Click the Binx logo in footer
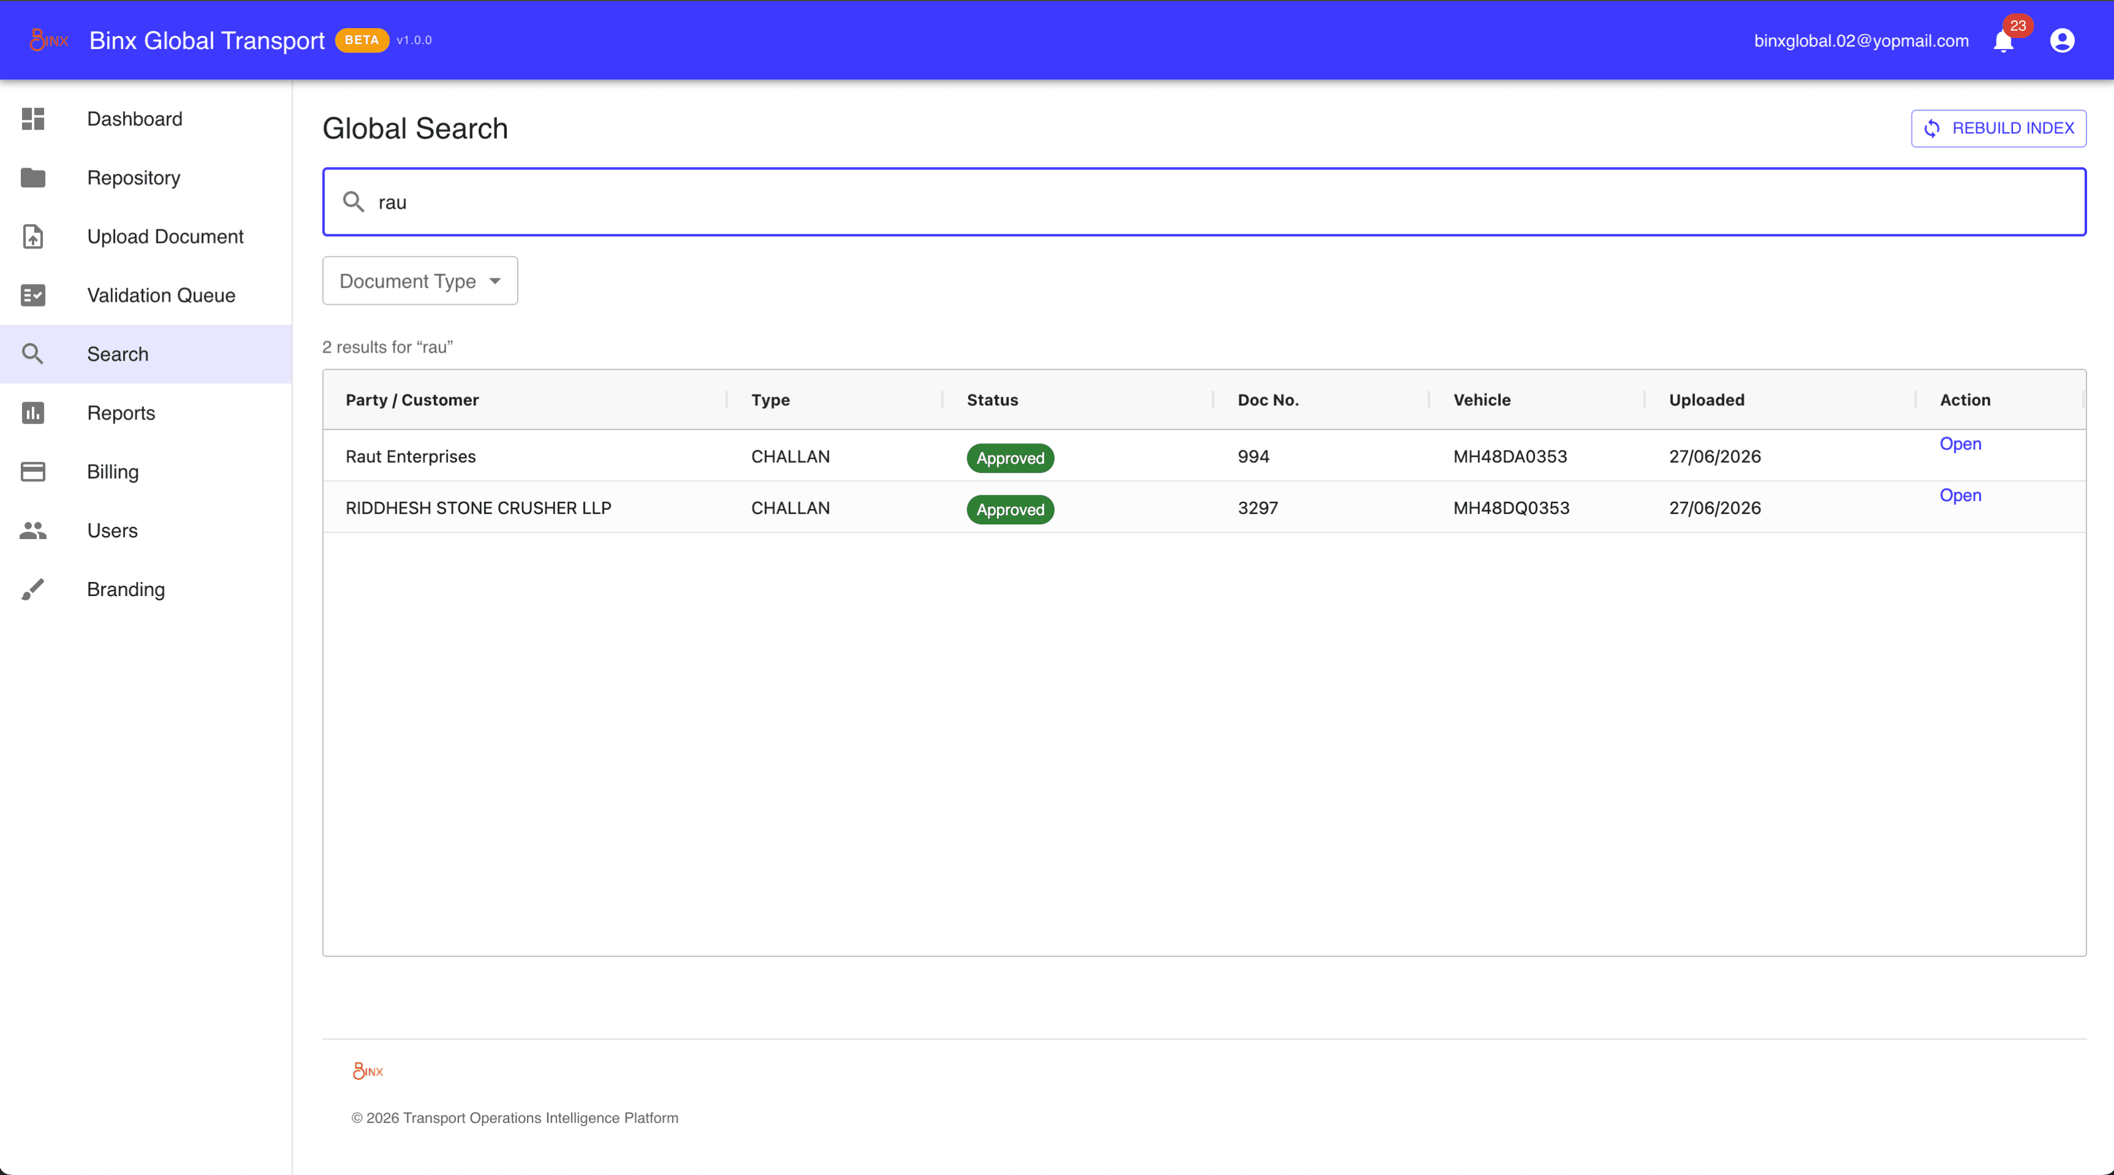The image size is (2114, 1175). 368,1071
